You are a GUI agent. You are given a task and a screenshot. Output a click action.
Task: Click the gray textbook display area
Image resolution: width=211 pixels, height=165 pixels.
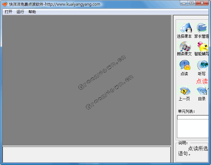(x=87, y=80)
